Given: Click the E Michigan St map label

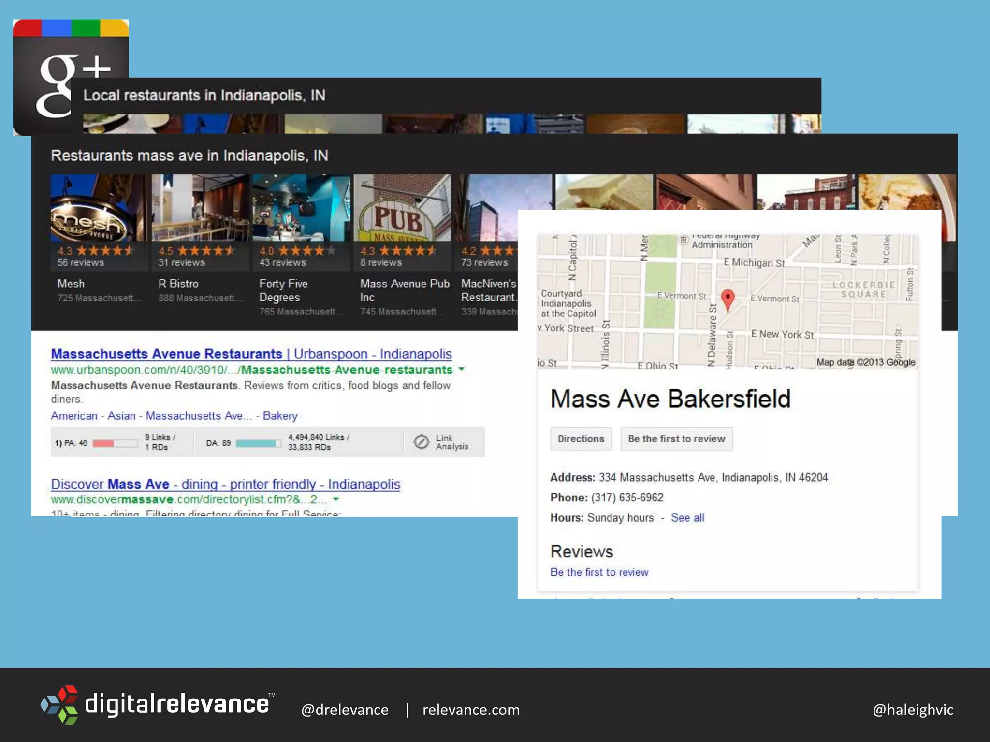Looking at the screenshot, I should click(754, 263).
